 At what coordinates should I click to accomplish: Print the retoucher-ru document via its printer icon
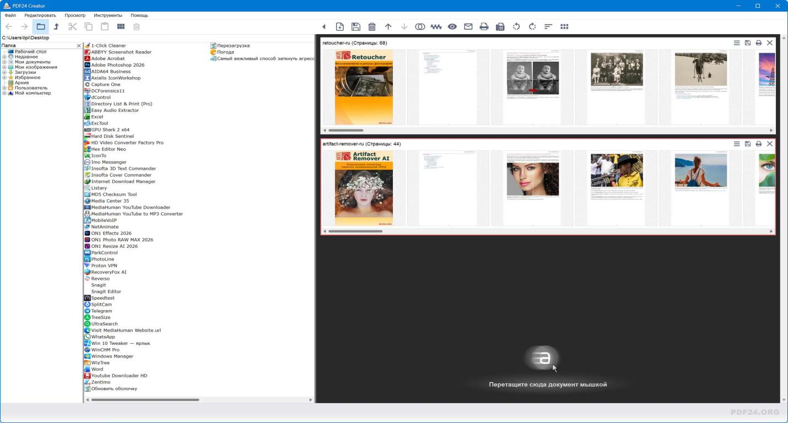pyautogui.click(x=758, y=43)
